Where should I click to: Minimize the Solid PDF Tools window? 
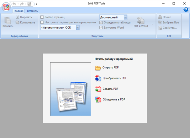(163, 3)
